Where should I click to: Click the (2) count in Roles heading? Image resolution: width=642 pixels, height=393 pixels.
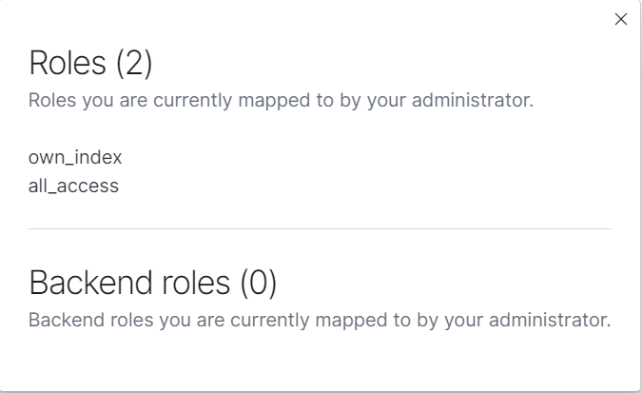(134, 64)
